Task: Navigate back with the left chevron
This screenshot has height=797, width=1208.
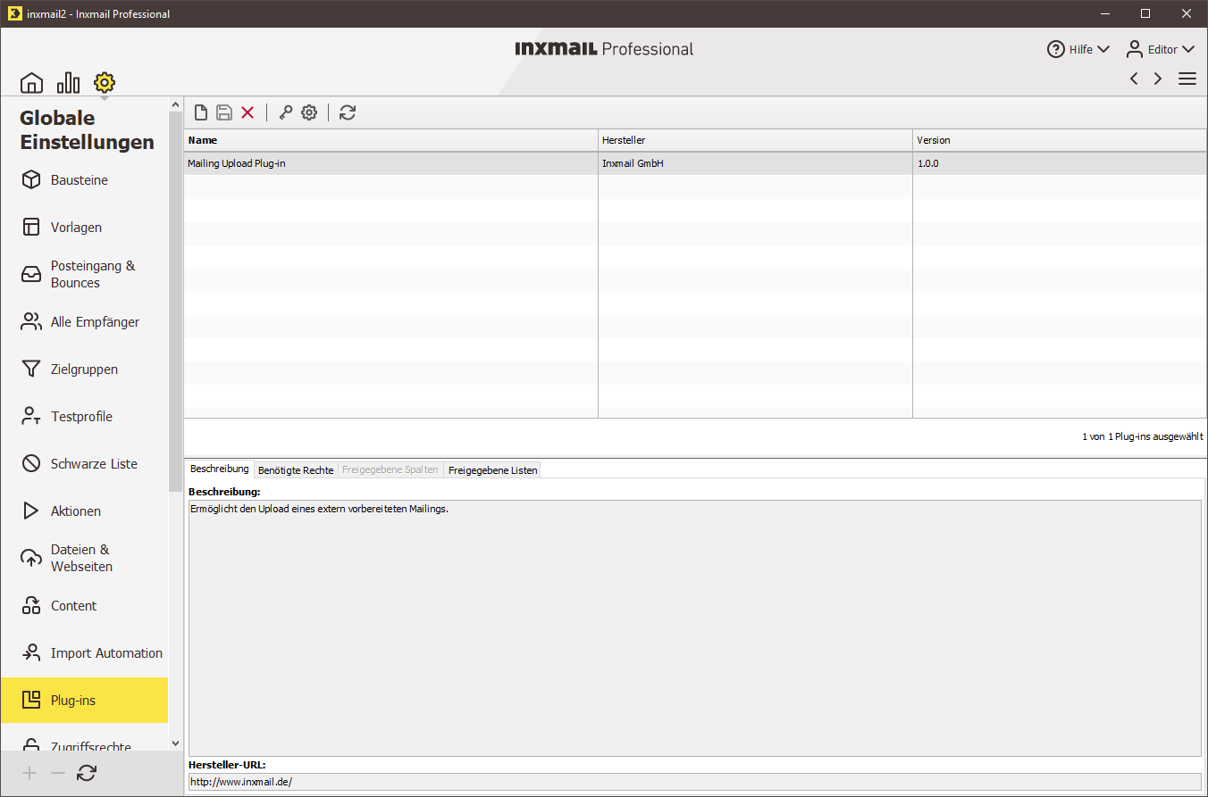Action: point(1134,79)
